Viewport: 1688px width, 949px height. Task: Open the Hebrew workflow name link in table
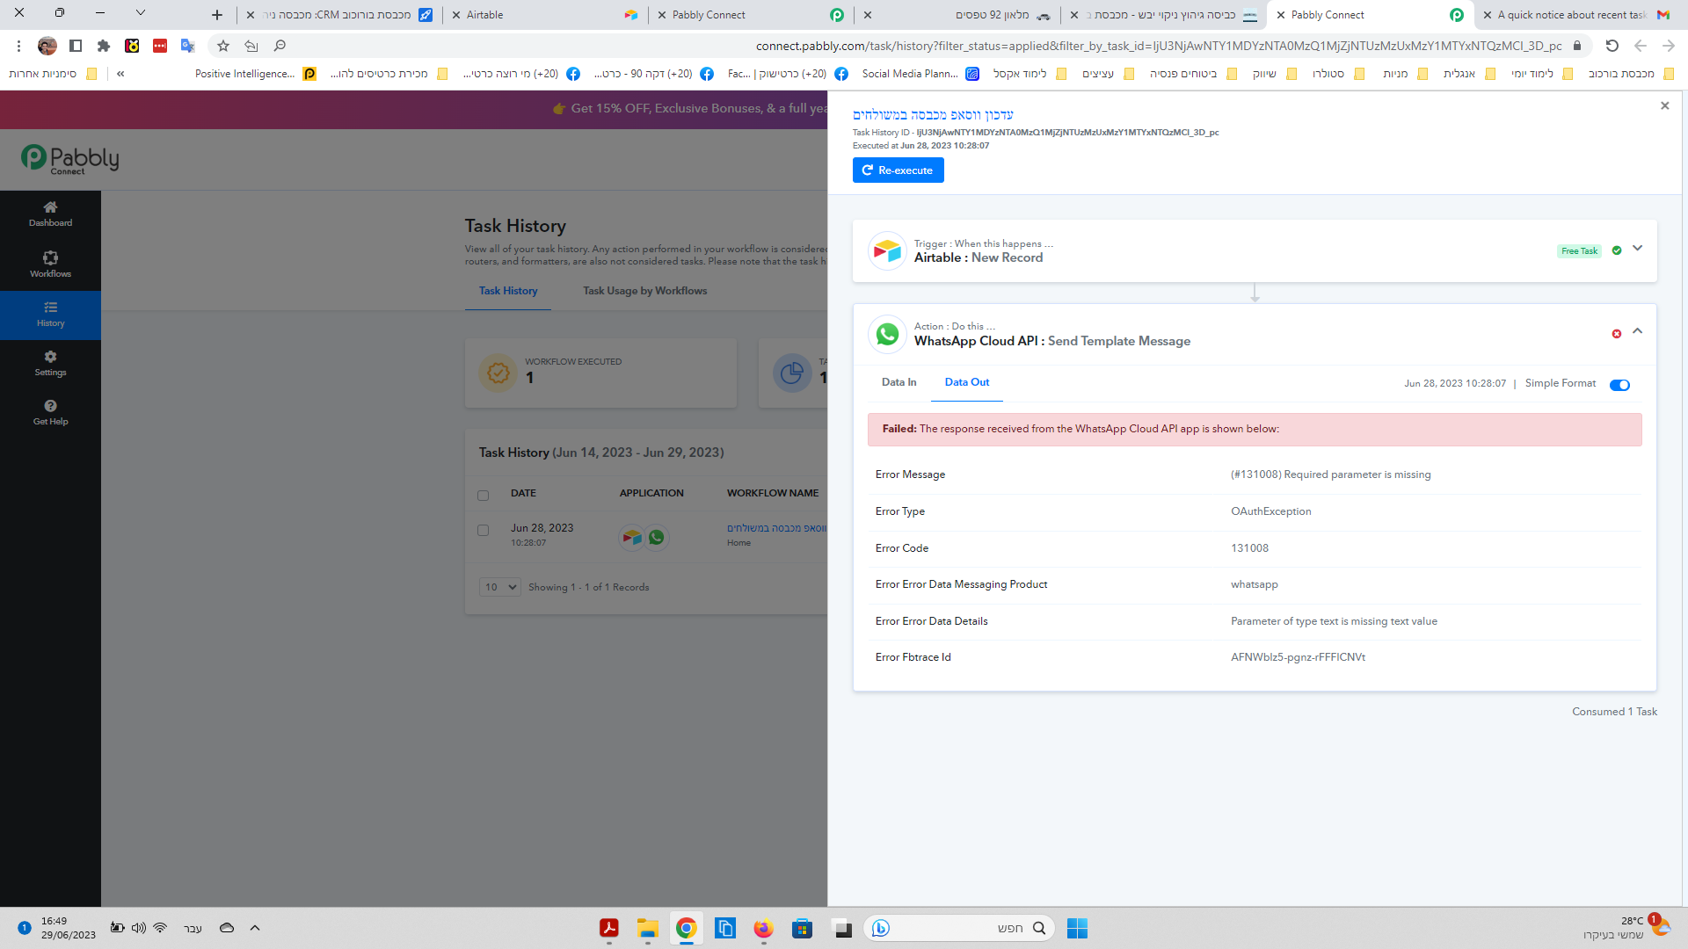click(x=776, y=528)
